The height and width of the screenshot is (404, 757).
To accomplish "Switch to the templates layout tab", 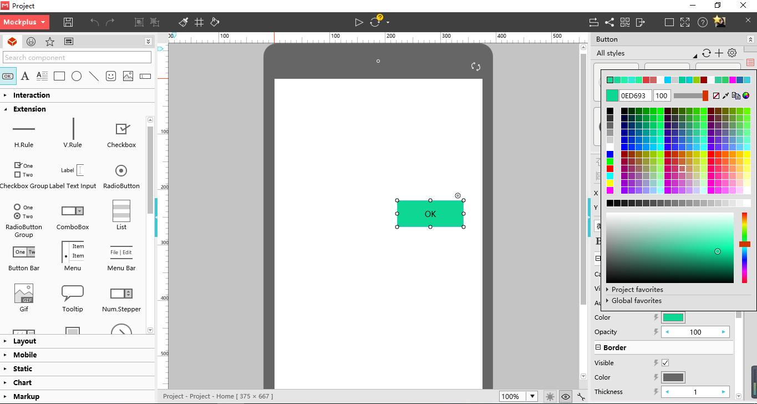I will [x=69, y=42].
